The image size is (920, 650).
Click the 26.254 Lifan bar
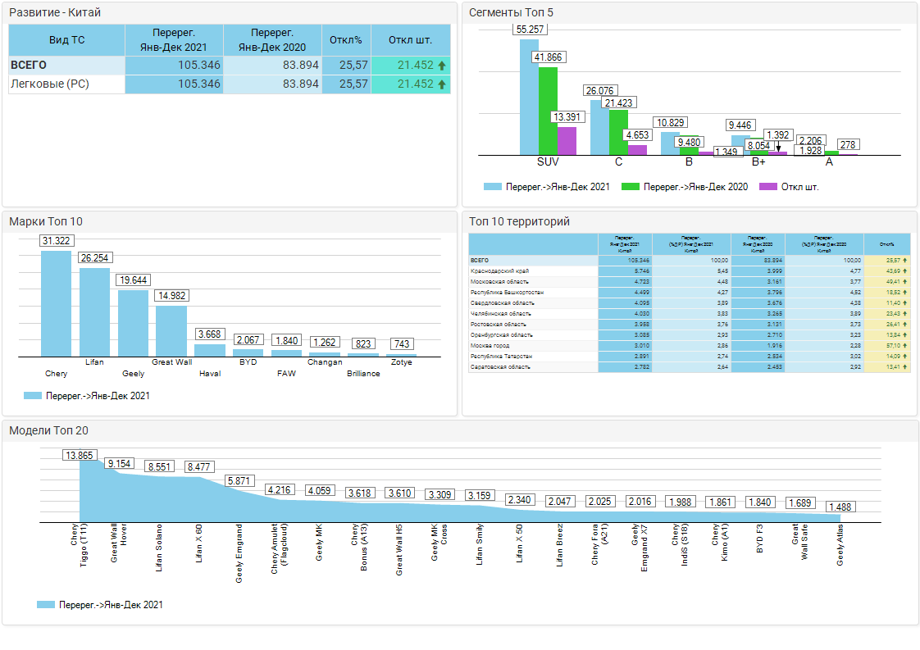coord(94,311)
